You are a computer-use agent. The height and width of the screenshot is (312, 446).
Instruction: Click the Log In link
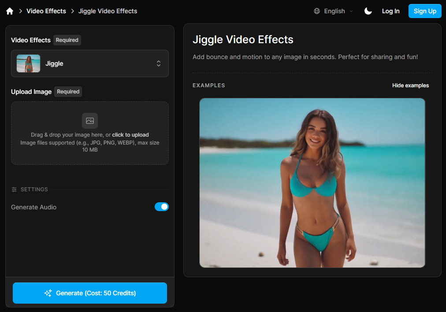[x=390, y=11]
